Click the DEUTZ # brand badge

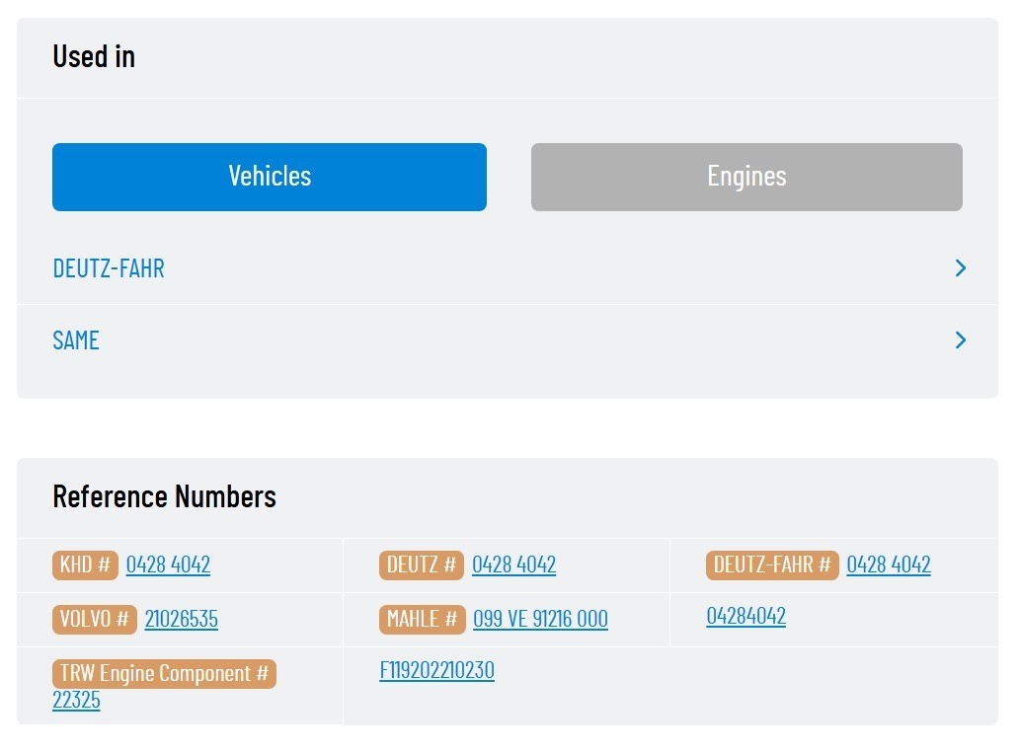point(422,564)
